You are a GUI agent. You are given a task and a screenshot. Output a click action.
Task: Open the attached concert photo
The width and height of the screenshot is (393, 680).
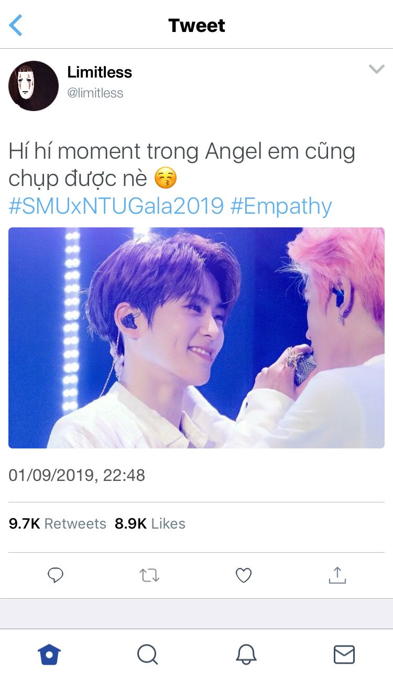tap(196, 338)
